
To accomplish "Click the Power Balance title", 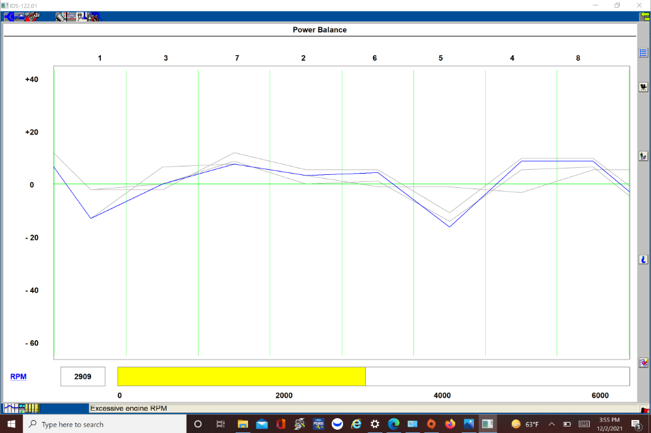I will (319, 30).
